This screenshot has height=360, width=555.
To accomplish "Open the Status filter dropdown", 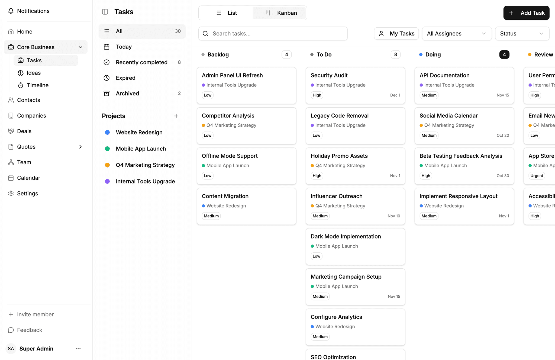I will (x=522, y=34).
